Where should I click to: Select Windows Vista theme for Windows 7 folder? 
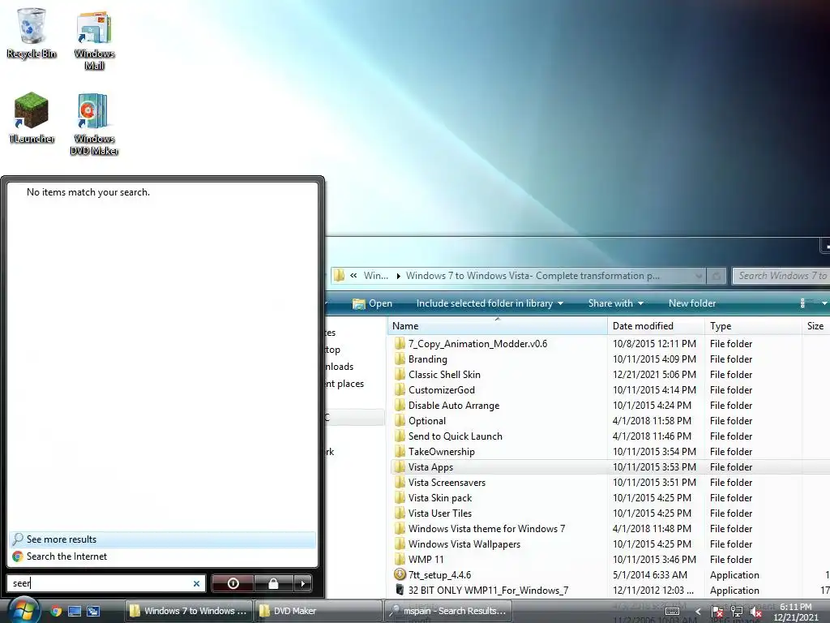point(486,529)
